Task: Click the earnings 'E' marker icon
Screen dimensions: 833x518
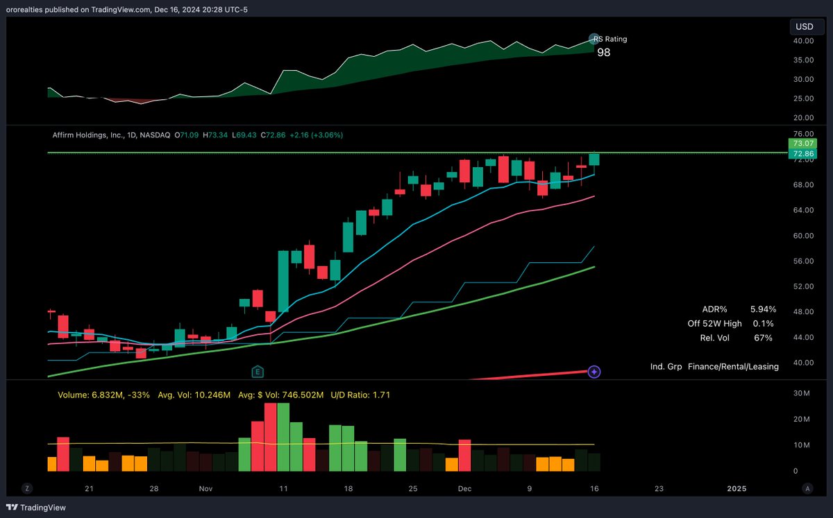Action: point(258,371)
